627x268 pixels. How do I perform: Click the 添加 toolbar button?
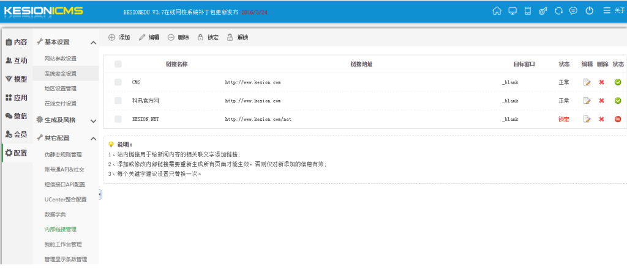coord(119,37)
